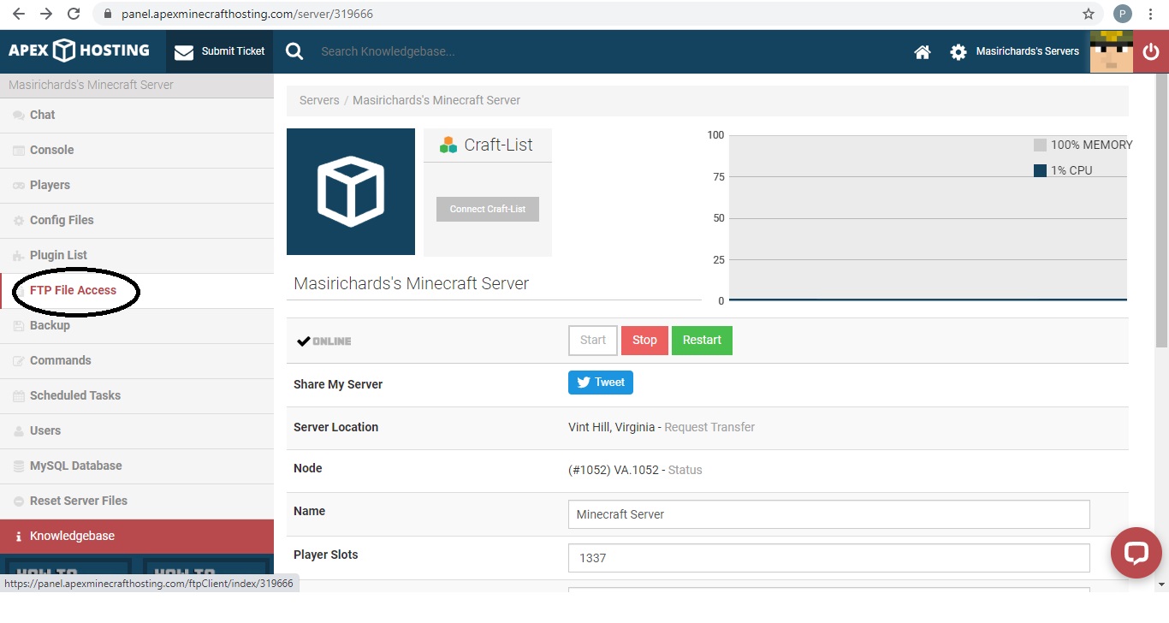This screenshot has height=623, width=1169.
Task: Click the page vertical scrollbar
Action: tap(1161, 210)
